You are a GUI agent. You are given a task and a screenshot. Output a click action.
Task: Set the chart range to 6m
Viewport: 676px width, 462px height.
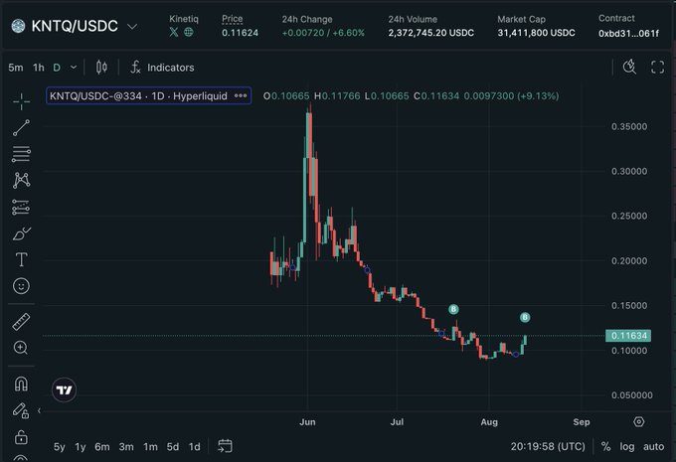coord(102,447)
